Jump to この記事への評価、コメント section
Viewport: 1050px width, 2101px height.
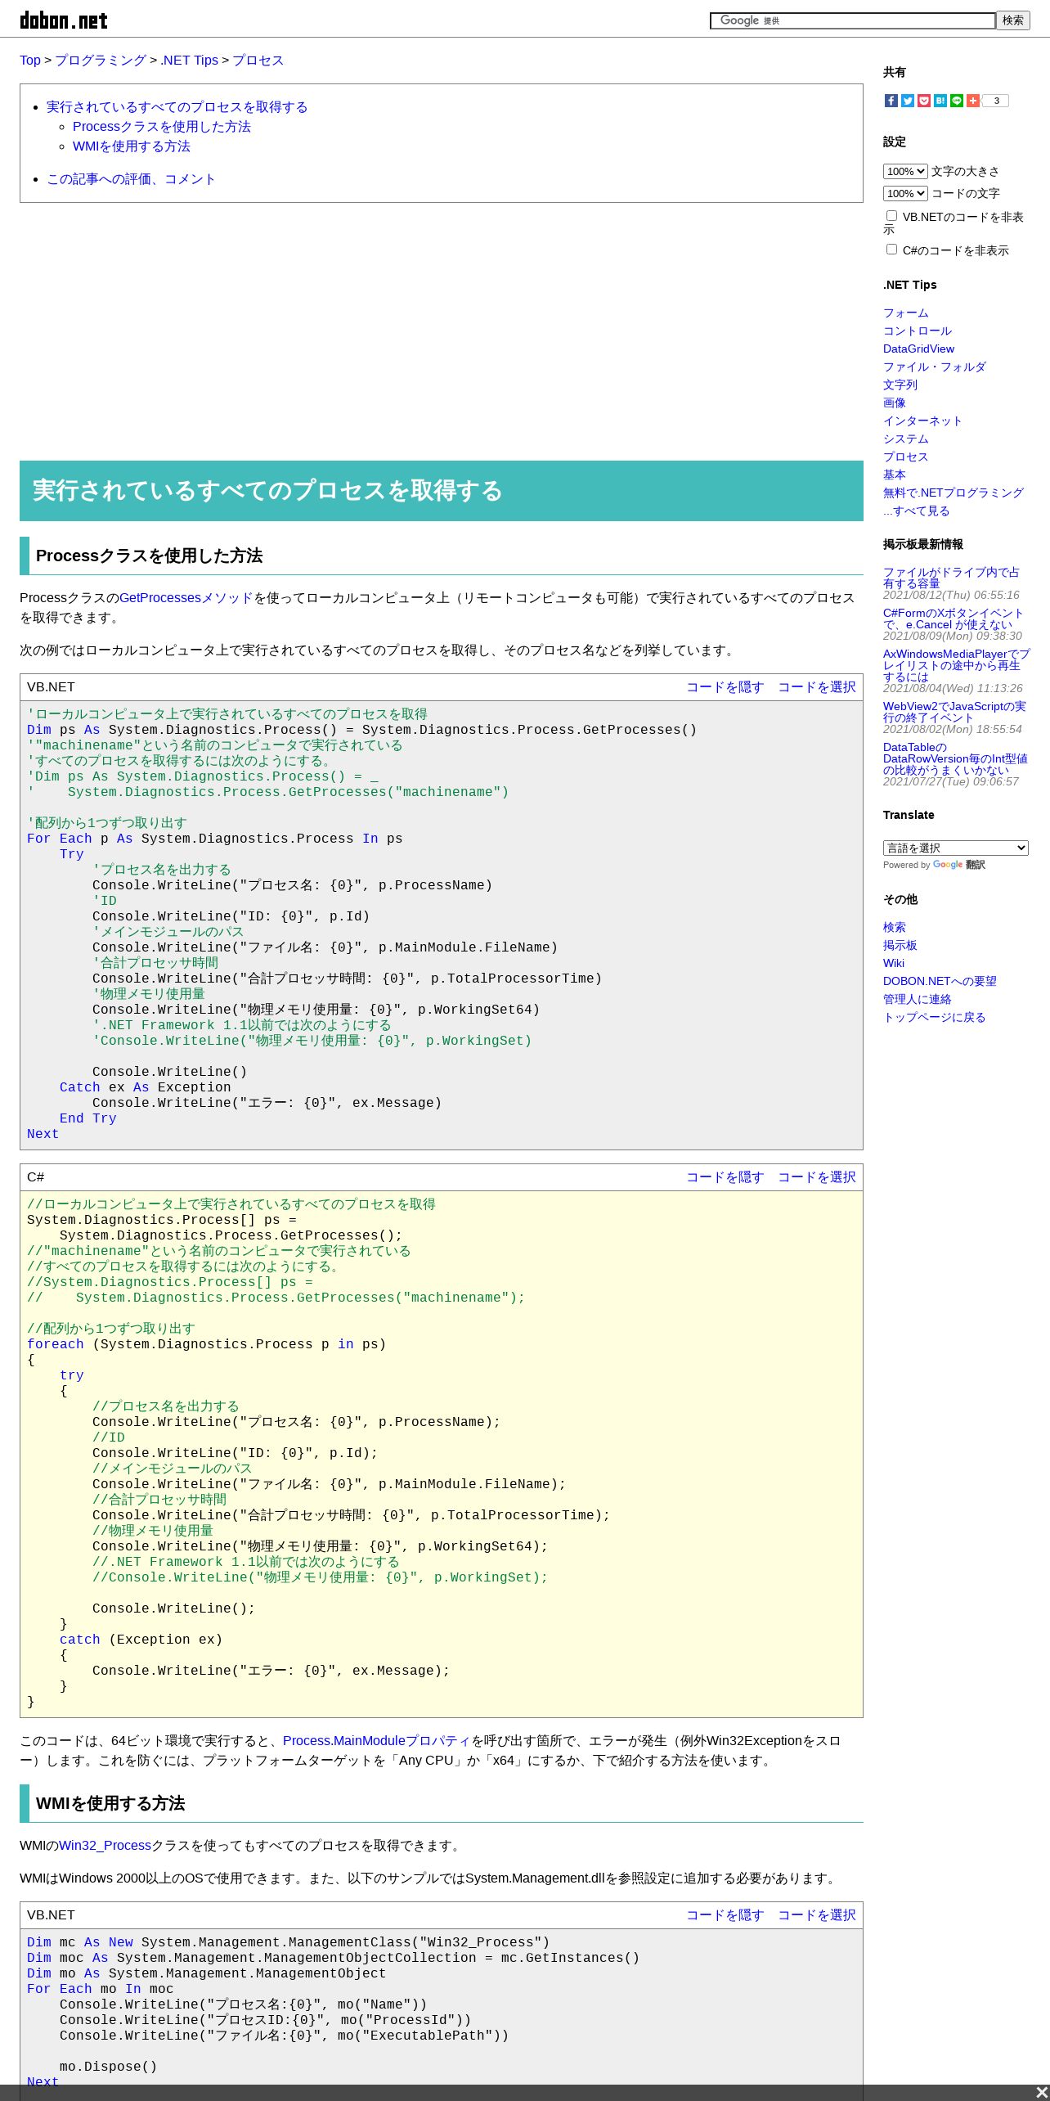131,179
